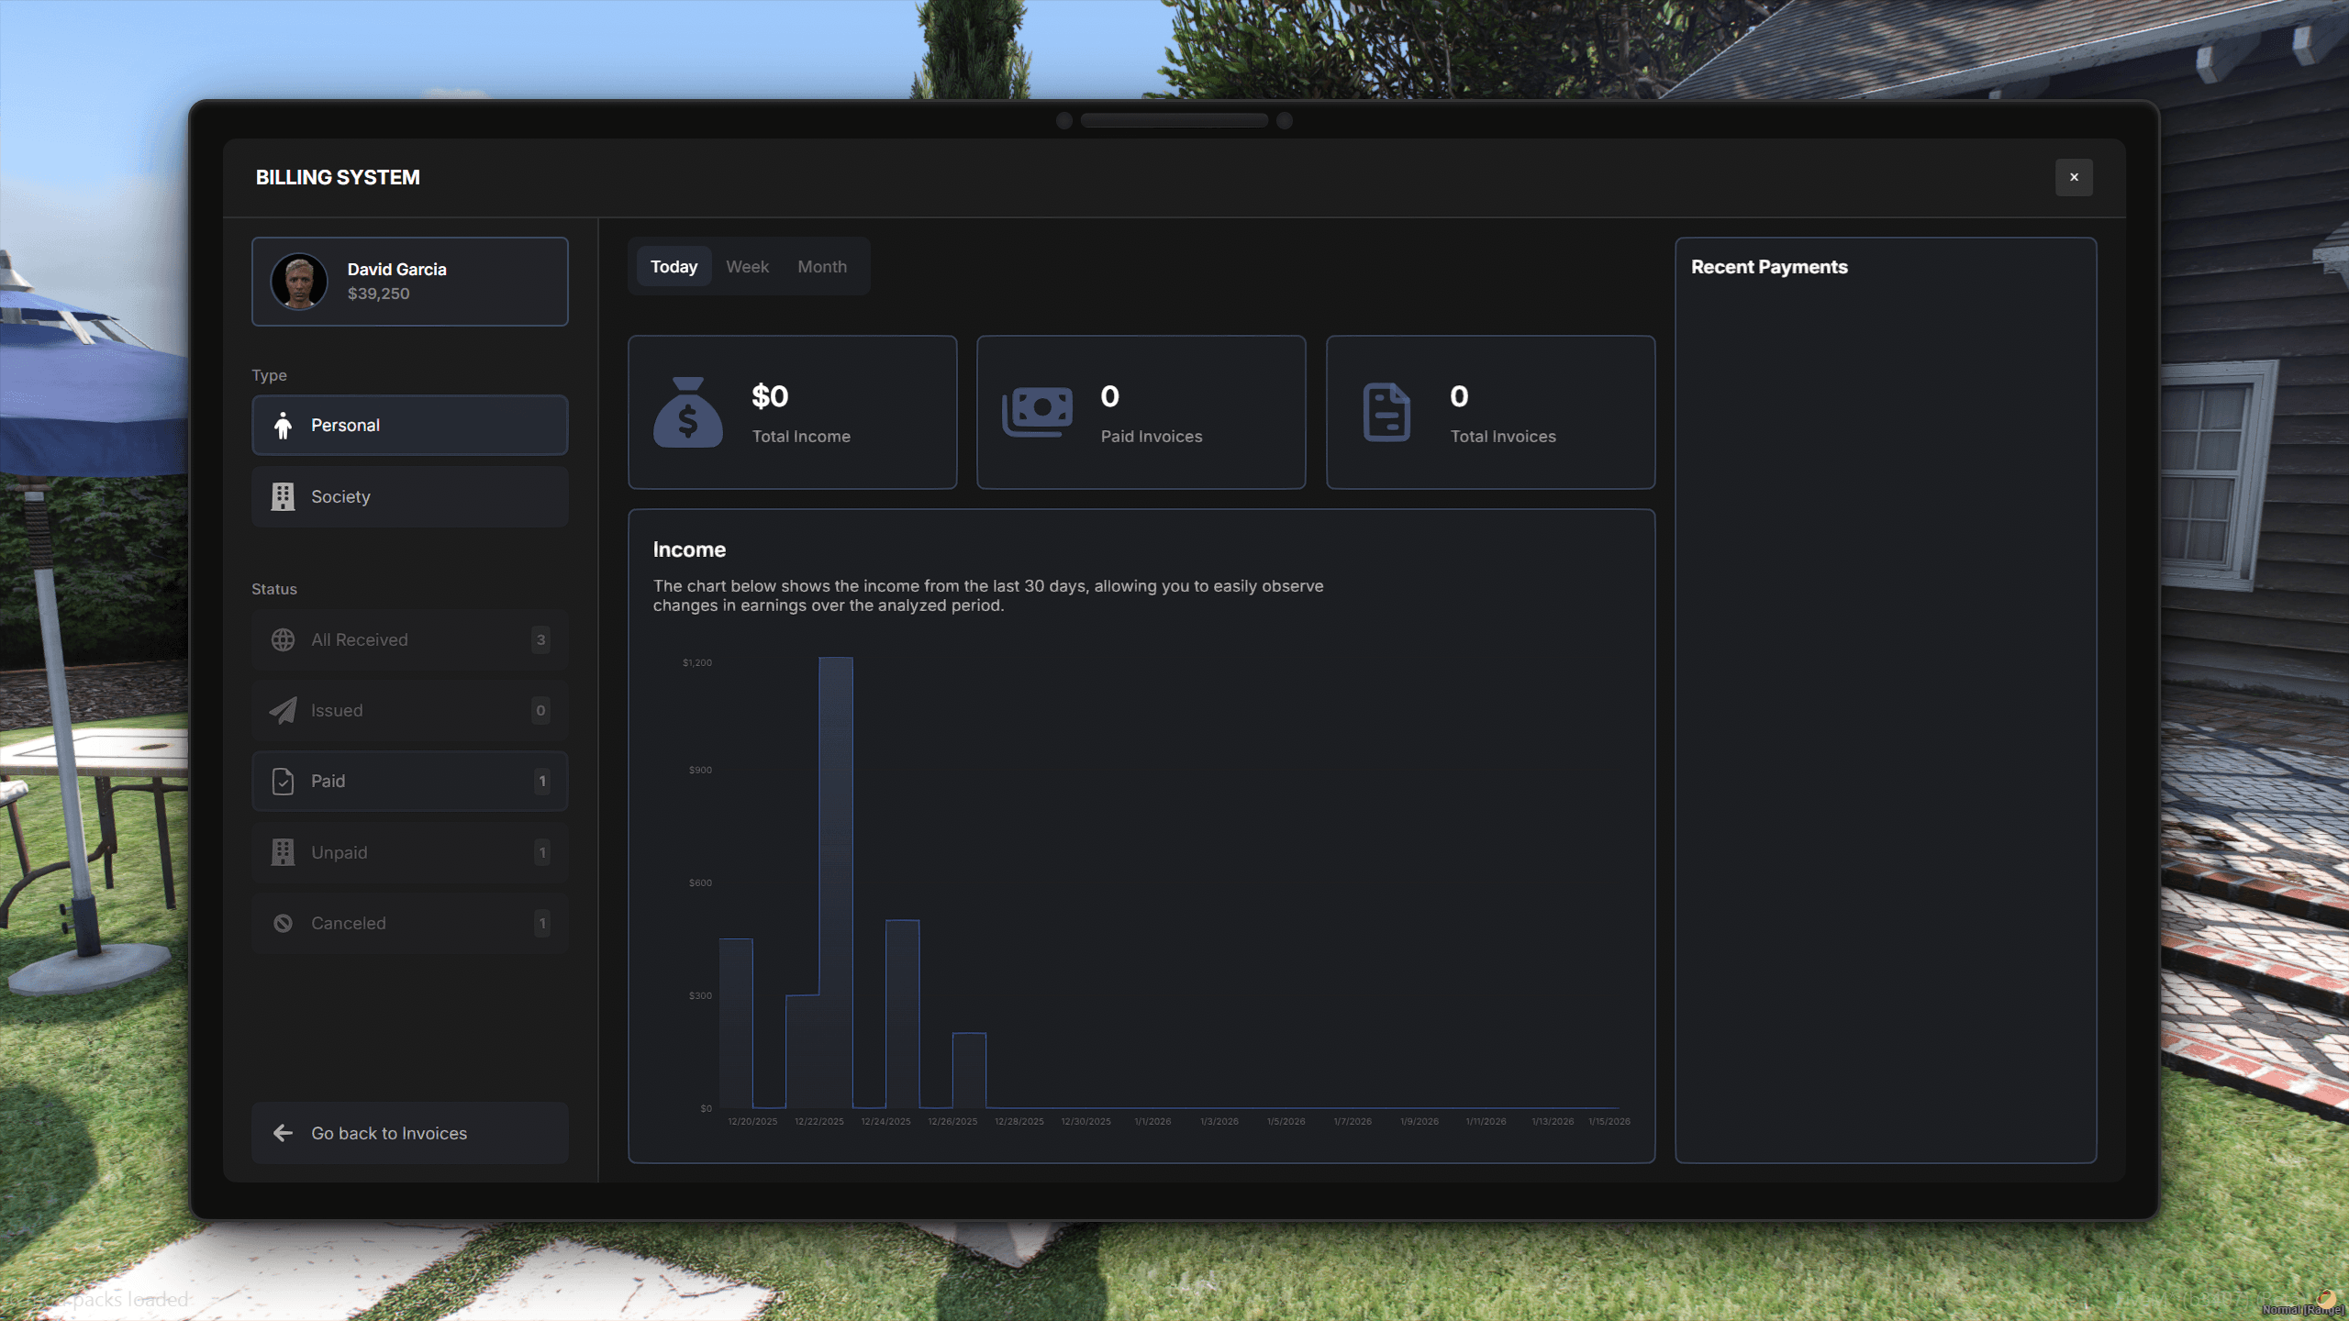Click the Canceled ban icon
Screen dimensions: 2349x1321
[283, 923]
